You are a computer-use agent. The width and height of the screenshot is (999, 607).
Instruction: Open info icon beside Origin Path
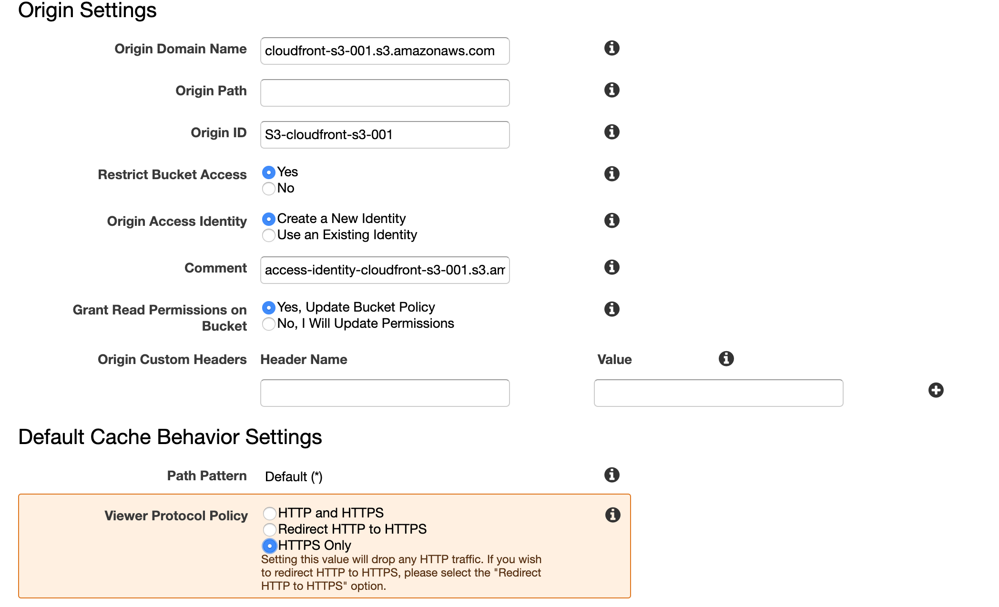pyautogui.click(x=612, y=90)
